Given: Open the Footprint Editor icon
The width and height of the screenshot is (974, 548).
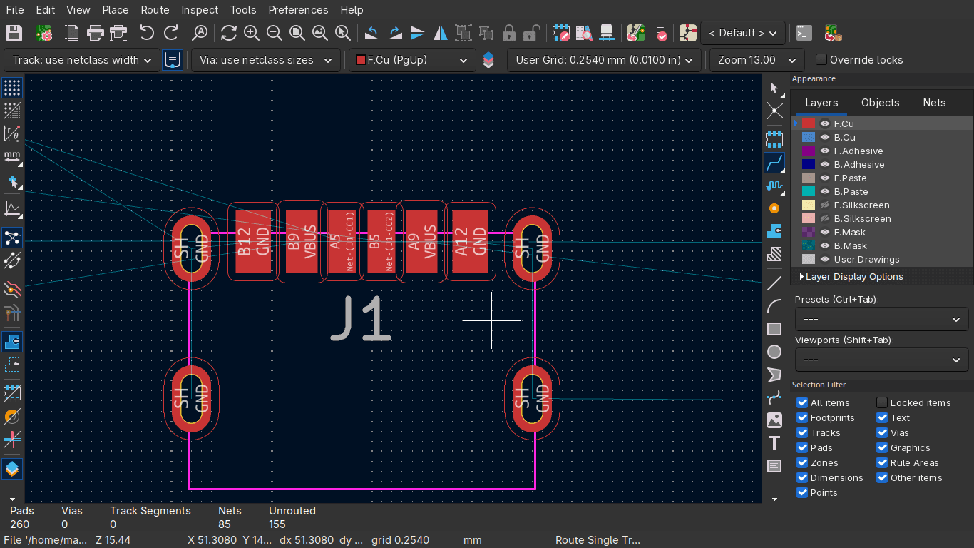Looking at the screenshot, I should pyautogui.click(x=561, y=33).
